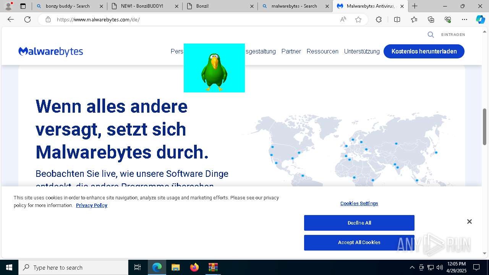
Task: Close the 'NEW! - BonziBUDDY!' tab
Action: pos(176,6)
